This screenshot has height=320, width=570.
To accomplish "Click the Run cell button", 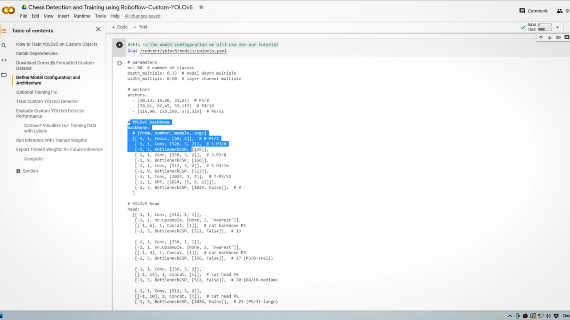I will [x=119, y=44].
